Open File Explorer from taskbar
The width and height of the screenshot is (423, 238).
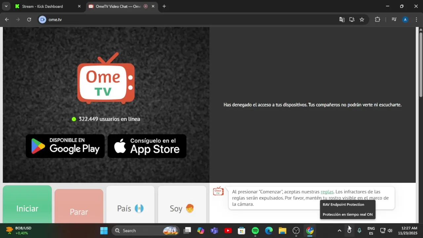point(282,231)
